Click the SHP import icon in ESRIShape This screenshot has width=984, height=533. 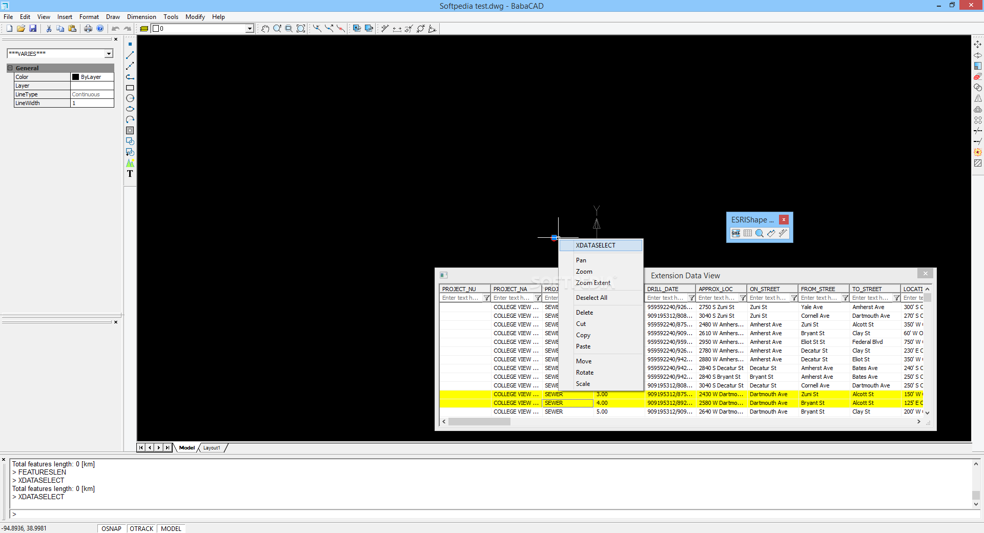pos(736,233)
